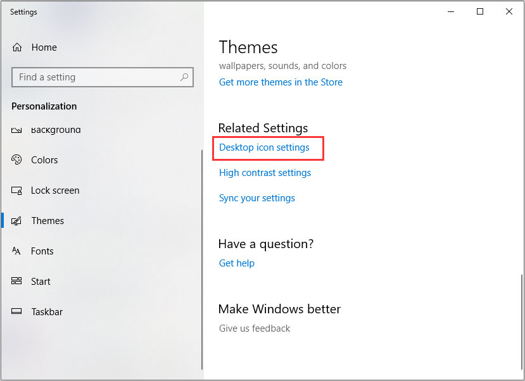
Task: Click the Settings window title text
Action: tap(23, 12)
